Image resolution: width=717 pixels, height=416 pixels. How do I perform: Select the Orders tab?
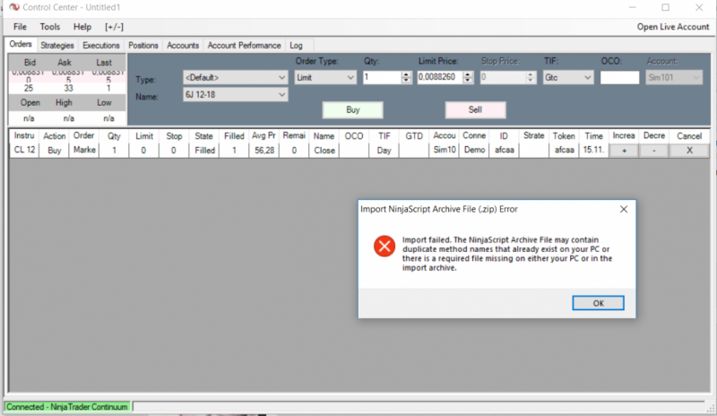coord(21,45)
